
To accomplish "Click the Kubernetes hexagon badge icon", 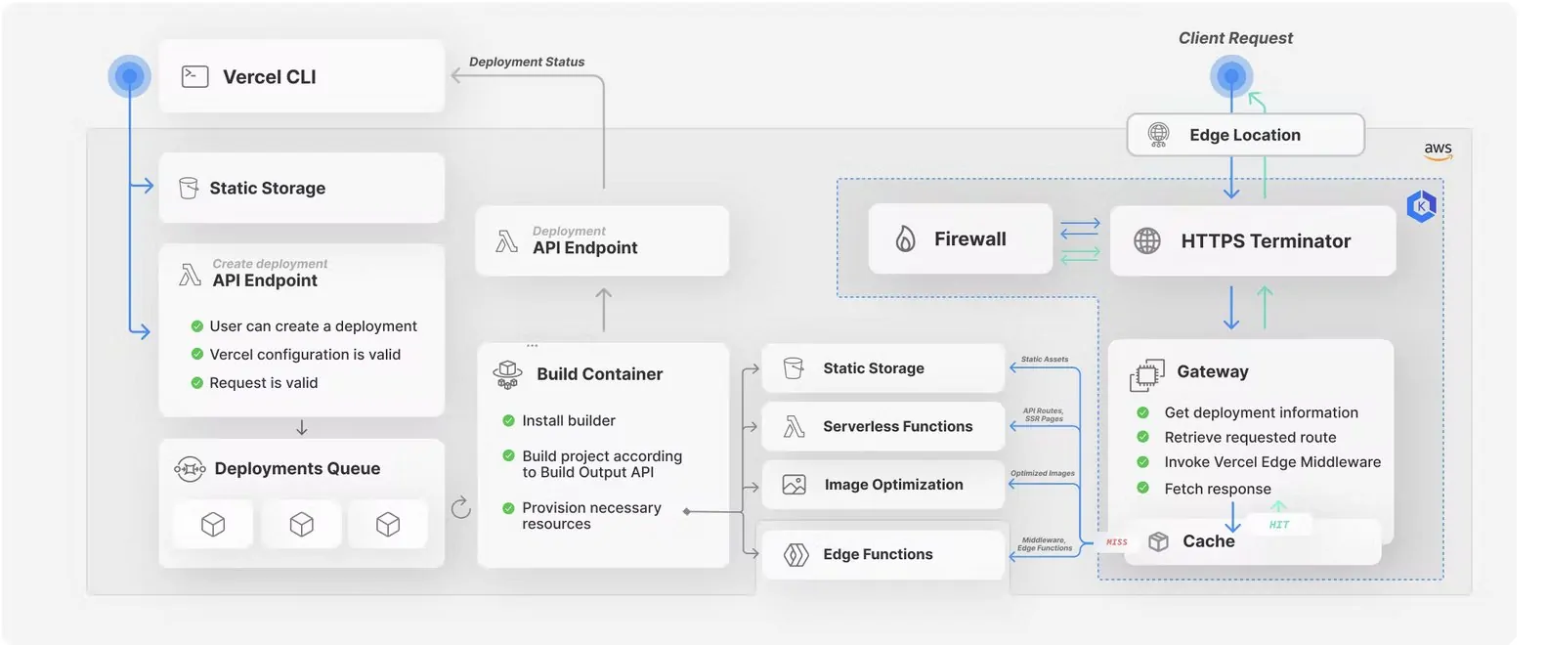I will coord(1421,206).
